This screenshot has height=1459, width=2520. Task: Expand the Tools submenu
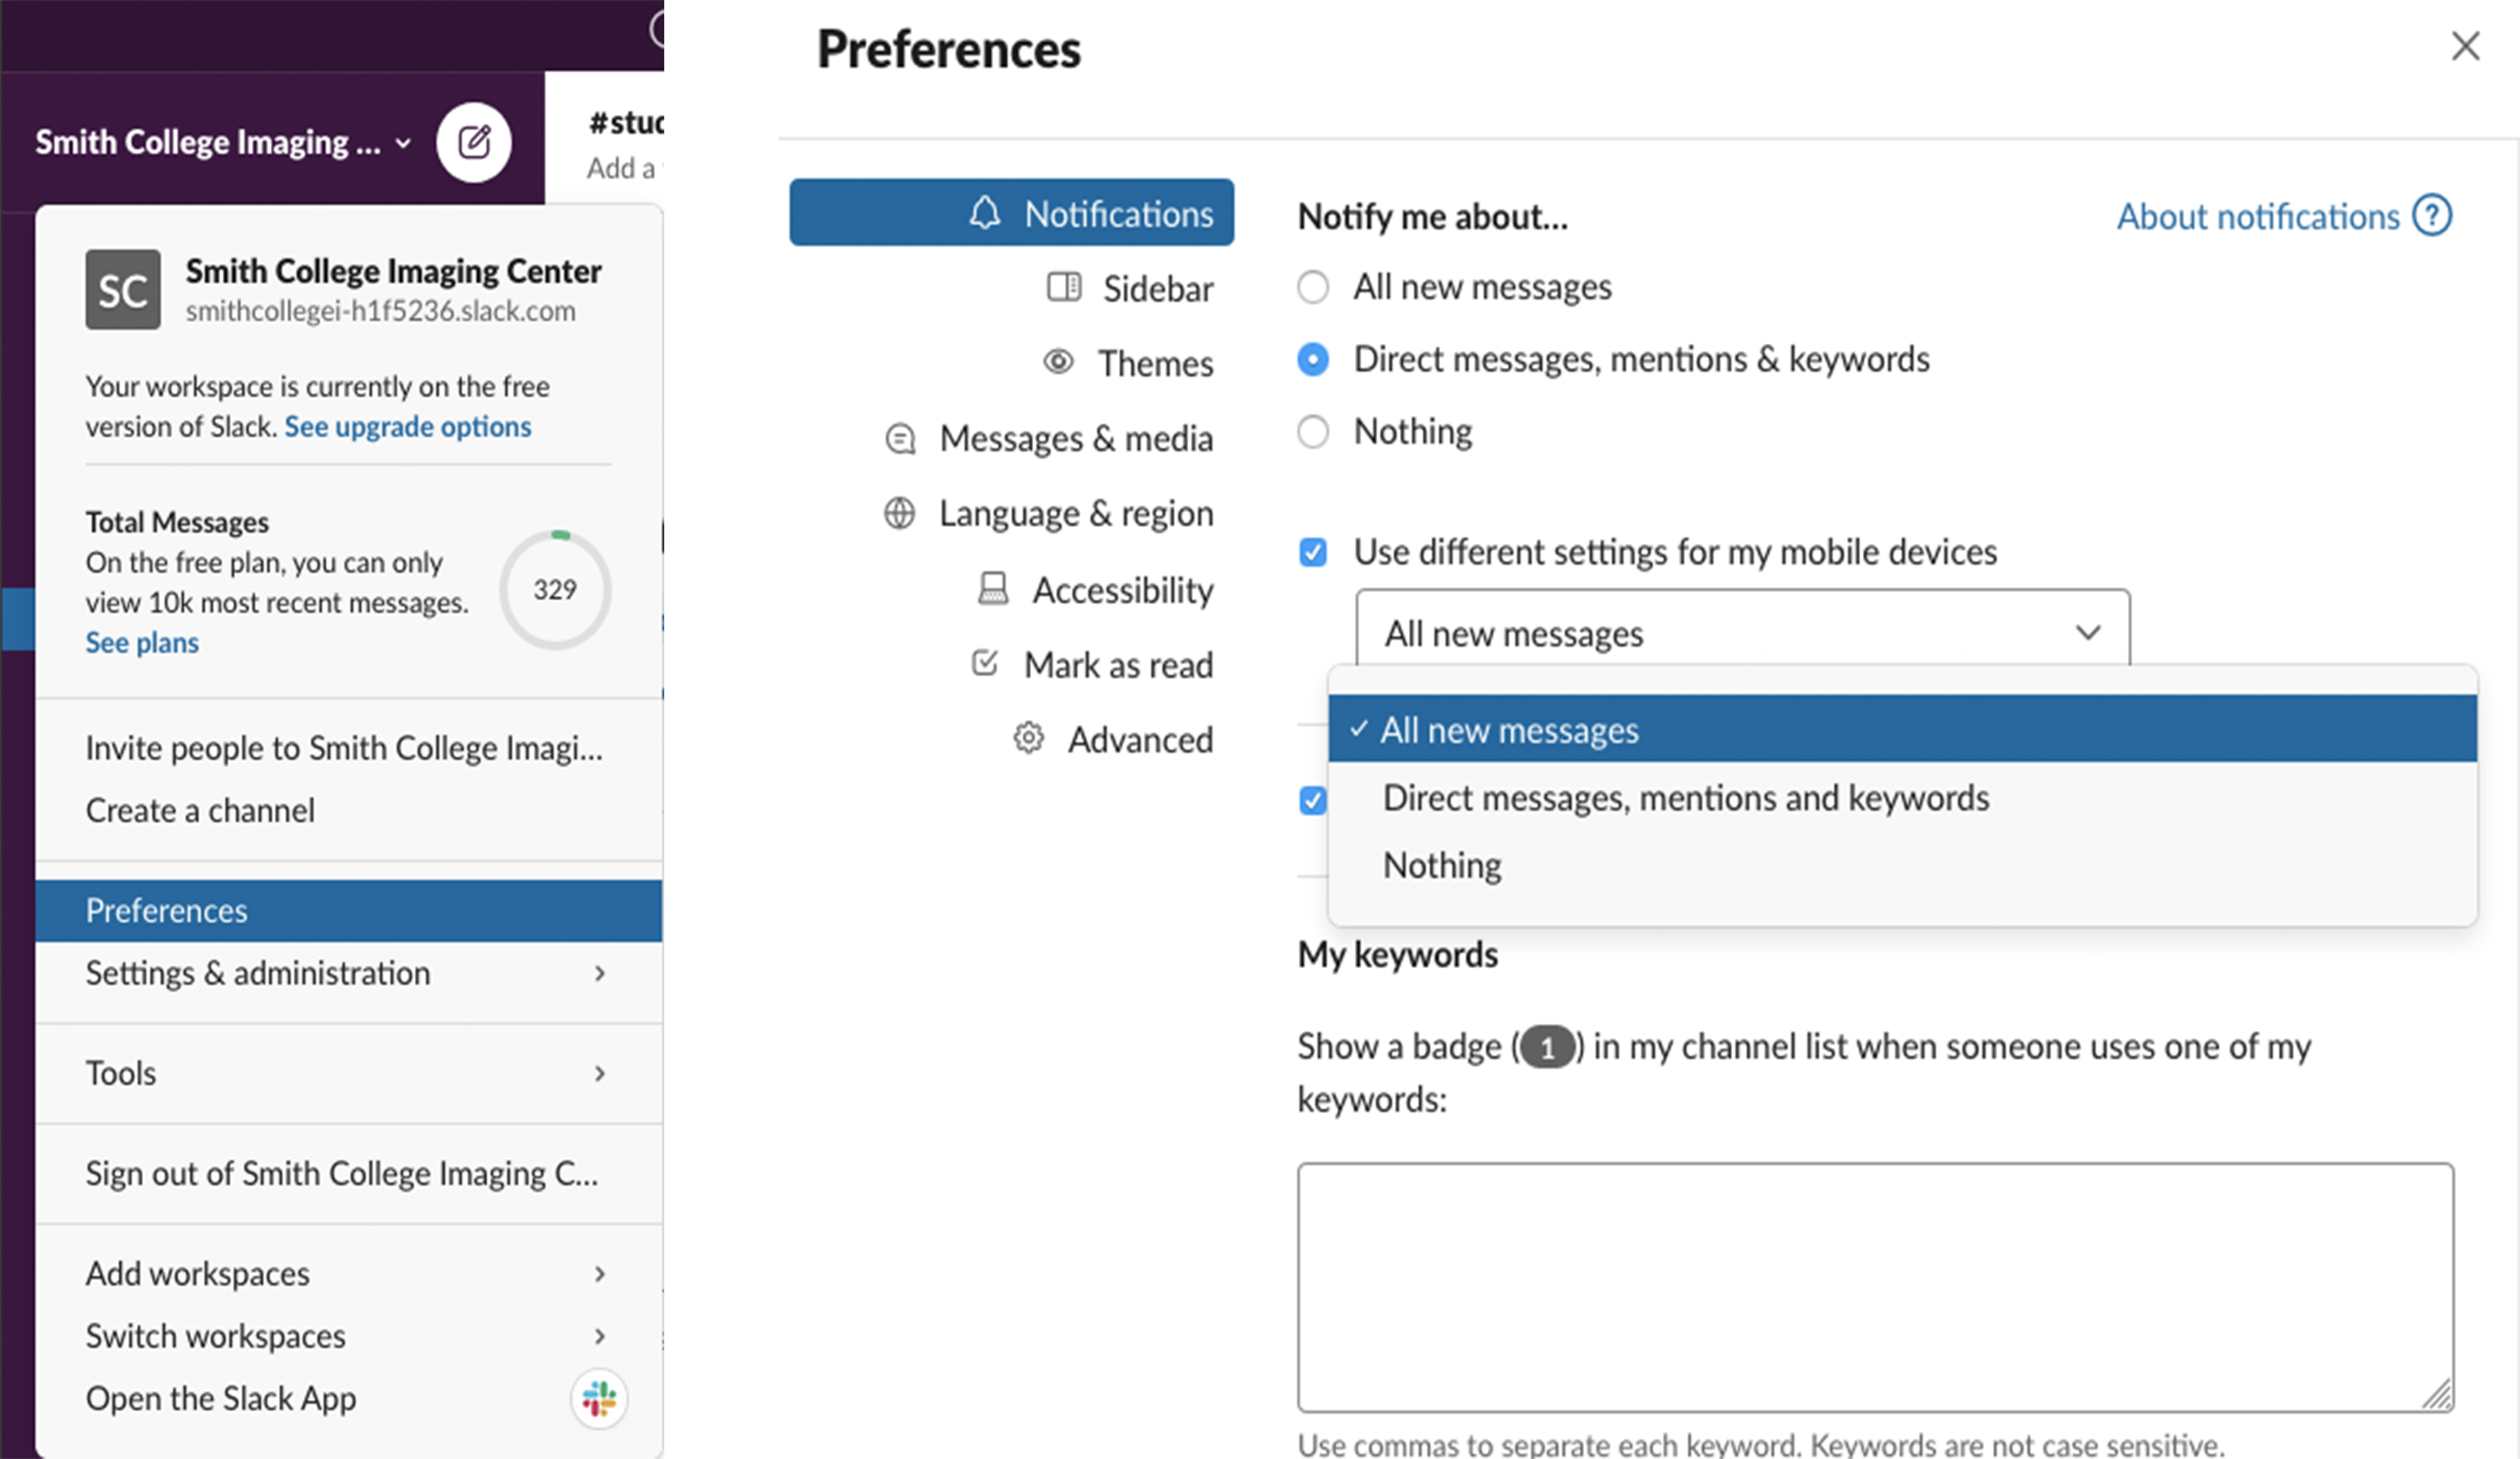348,1073
